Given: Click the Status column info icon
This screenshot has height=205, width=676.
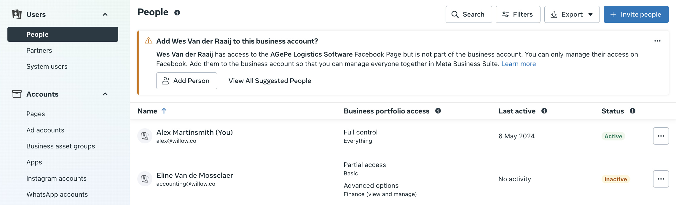Looking at the screenshot, I should [x=632, y=111].
